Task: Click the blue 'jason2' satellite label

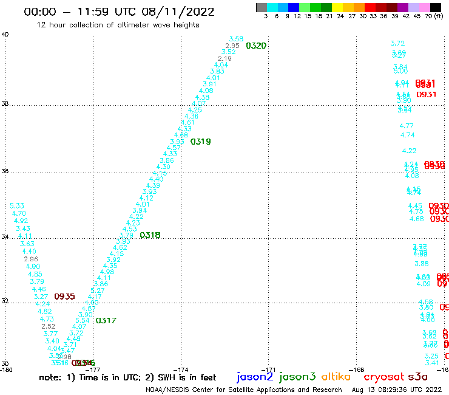Action: point(255,377)
